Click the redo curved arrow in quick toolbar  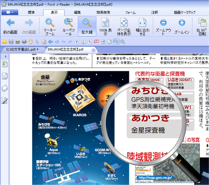click(x=70, y=42)
